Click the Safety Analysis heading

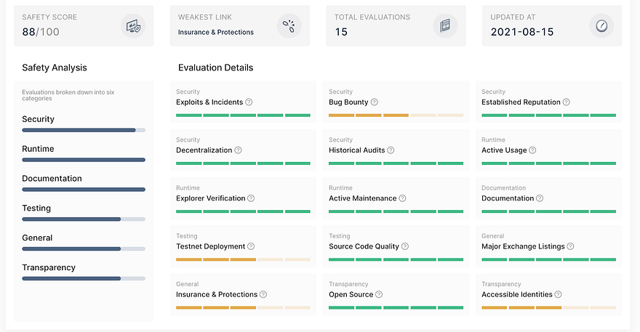coord(55,68)
